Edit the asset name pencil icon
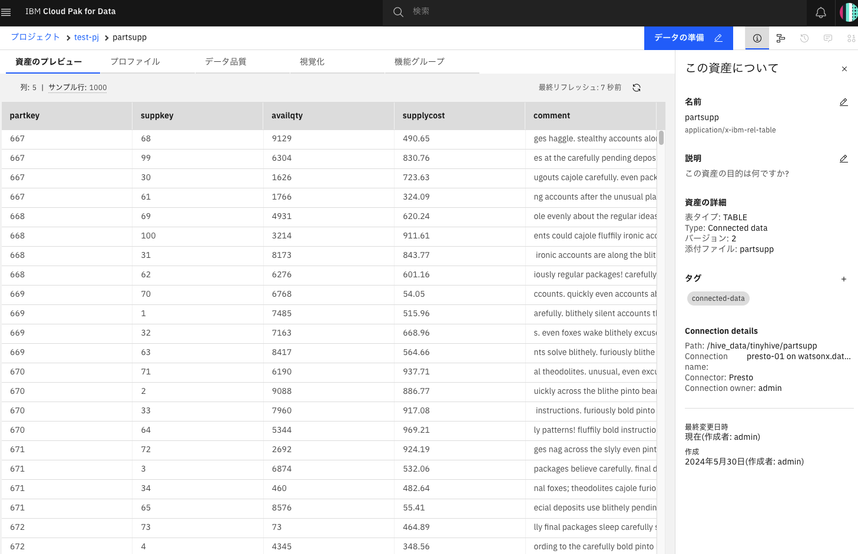This screenshot has width=858, height=554. pyautogui.click(x=843, y=102)
